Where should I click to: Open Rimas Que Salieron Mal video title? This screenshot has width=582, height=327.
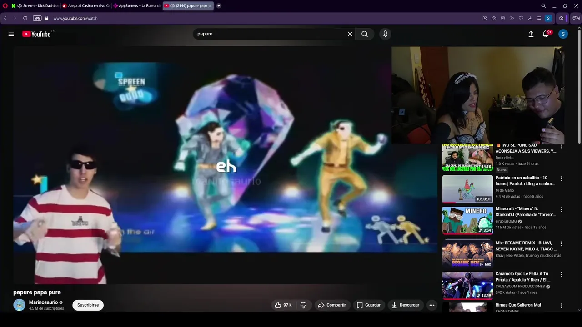coord(518,305)
